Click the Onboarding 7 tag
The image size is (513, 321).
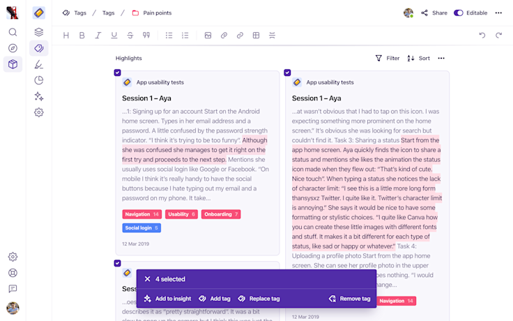221,214
